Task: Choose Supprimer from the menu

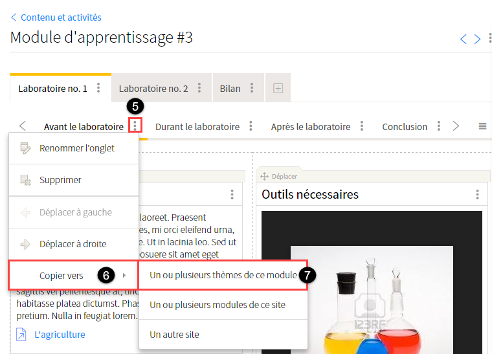Action: click(74, 180)
